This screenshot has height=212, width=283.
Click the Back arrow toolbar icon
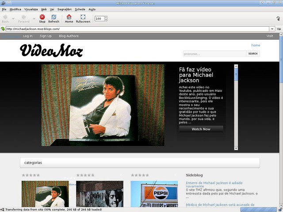pyautogui.click(x=5, y=17)
